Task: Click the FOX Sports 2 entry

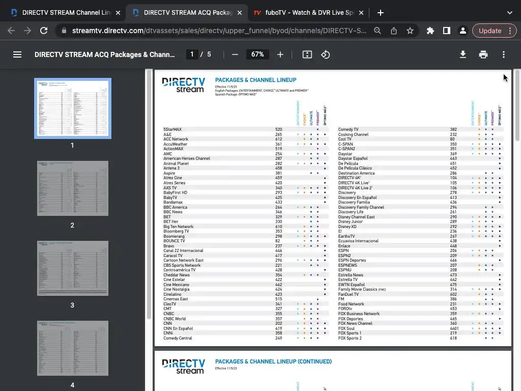Action: (350, 338)
